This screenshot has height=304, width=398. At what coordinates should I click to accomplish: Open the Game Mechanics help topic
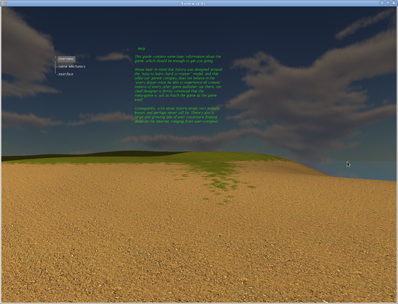[x=72, y=67]
